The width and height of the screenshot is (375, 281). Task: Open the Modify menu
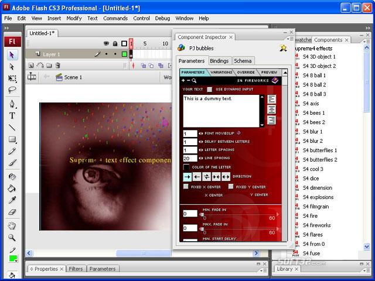point(74,18)
